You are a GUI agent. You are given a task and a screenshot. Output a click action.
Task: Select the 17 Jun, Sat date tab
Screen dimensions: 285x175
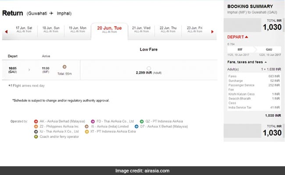pyautogui.click(x=24, y=29)
